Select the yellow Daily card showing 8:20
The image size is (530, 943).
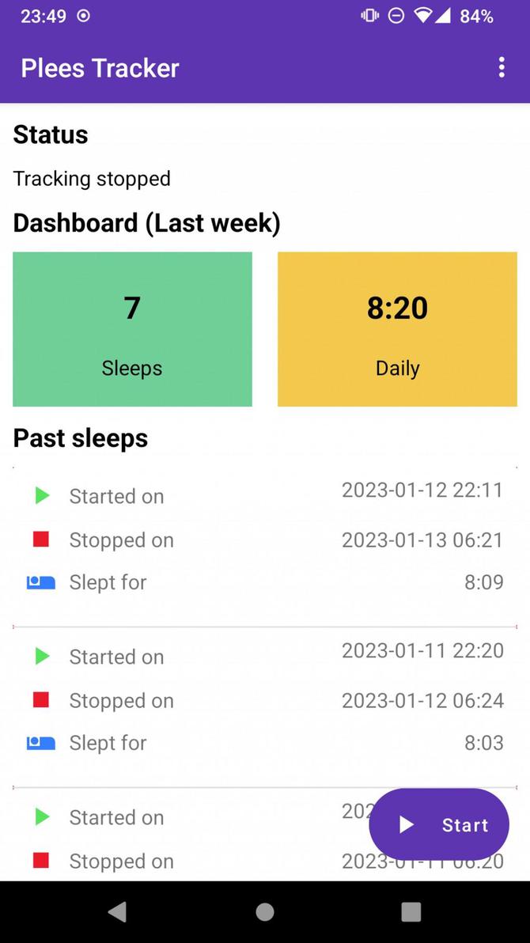[397, 329]
